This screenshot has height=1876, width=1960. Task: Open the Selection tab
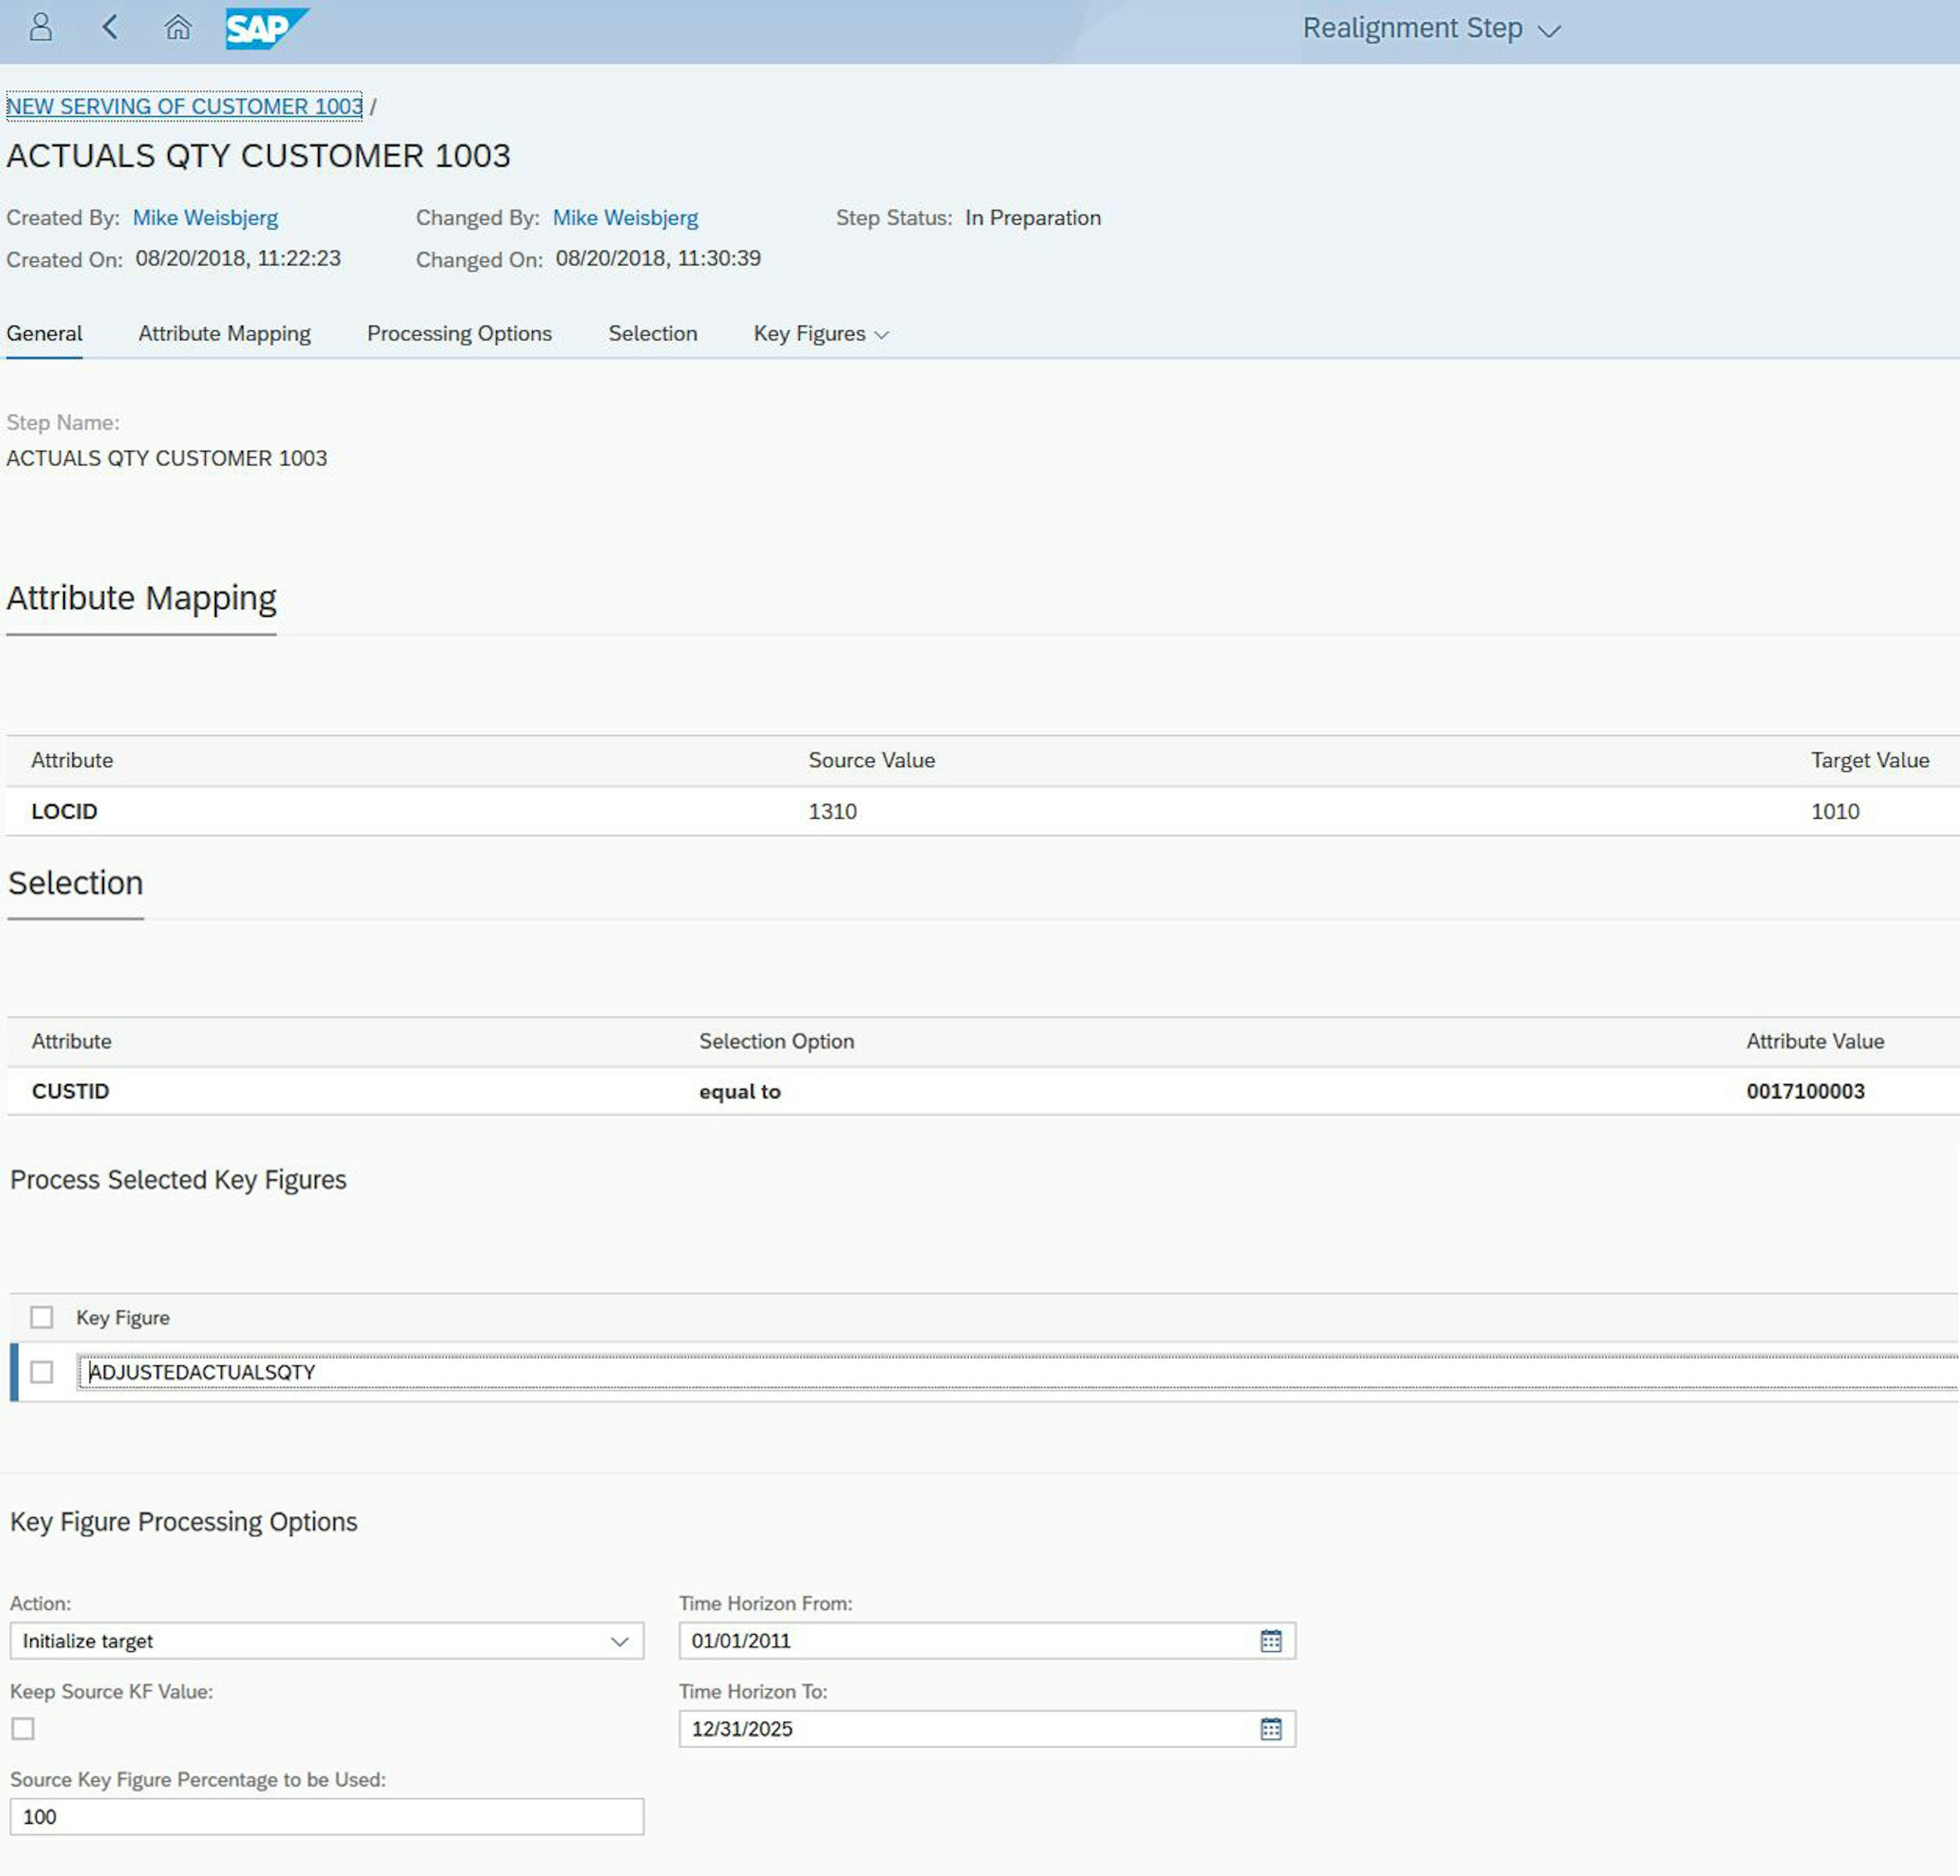[x=652, y=334]
